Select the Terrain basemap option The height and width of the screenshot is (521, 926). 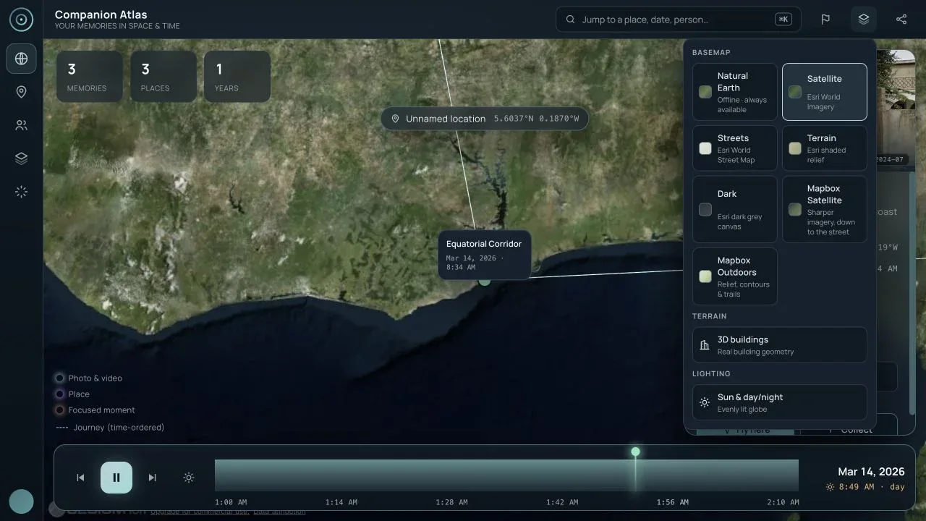click(x=825, y=148)
